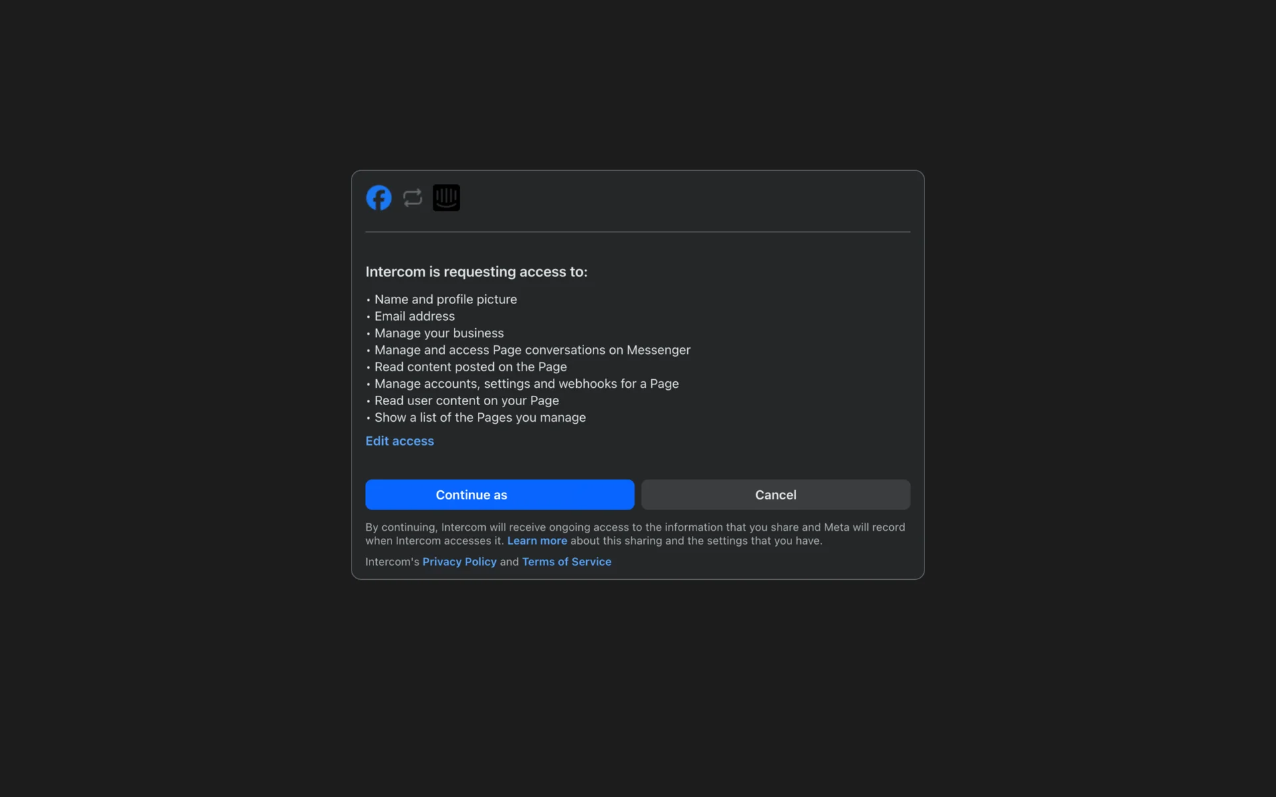Screen dimensions: 1276x797
Task: Click the Facebook logo icon
Action: [379, 198]
